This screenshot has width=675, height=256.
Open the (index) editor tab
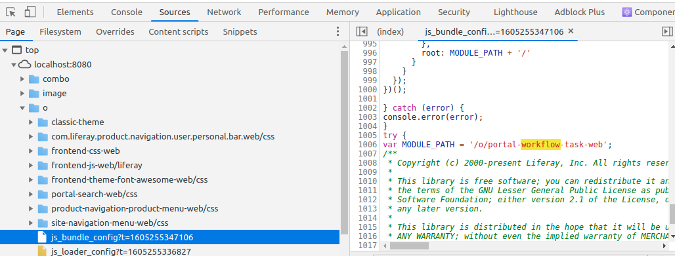(x=390, y=32)
